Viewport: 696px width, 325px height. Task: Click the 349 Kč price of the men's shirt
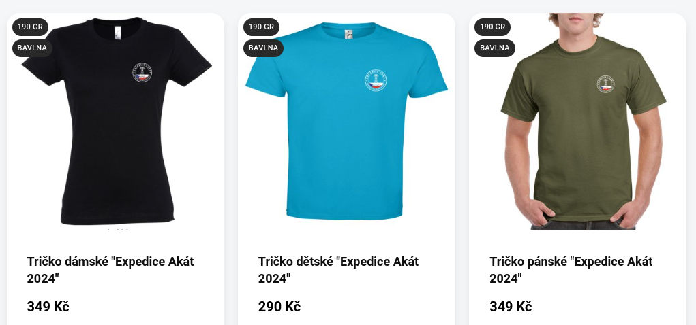pyautogui.click(x=511, y=307)
